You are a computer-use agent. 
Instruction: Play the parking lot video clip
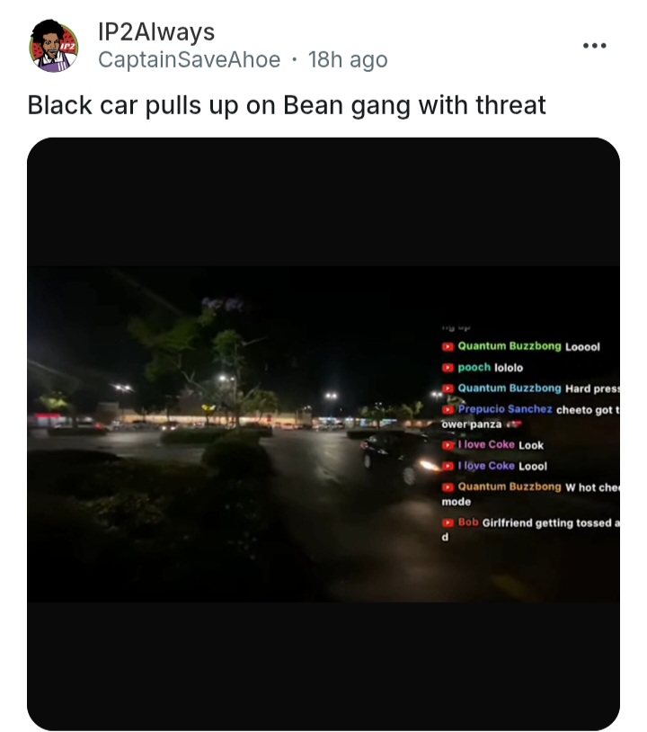click(x=323, y=433)
